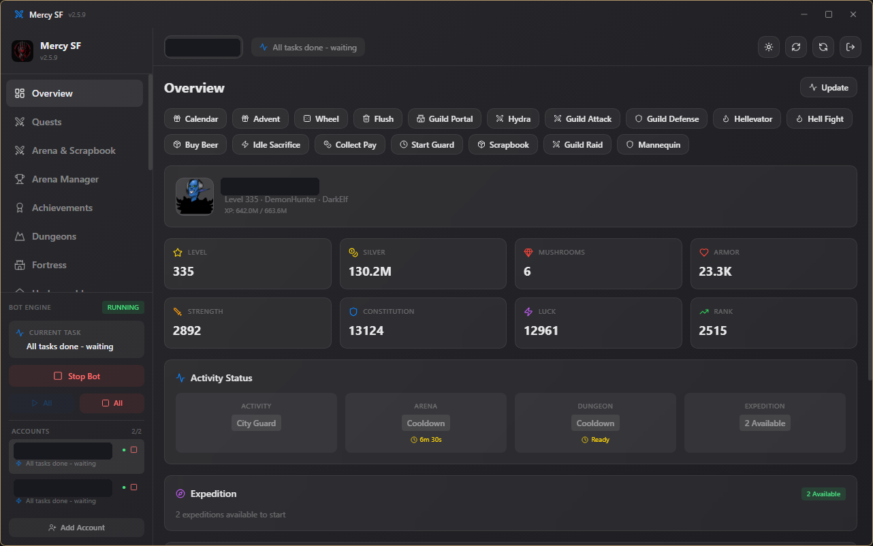The width and height of the screenshot is (873, 546).
Task: Click the Stop Bot button
Action: (76, 376)
